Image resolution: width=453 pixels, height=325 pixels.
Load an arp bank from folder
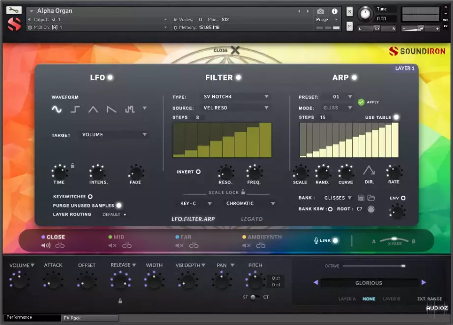tap(371, 198)
